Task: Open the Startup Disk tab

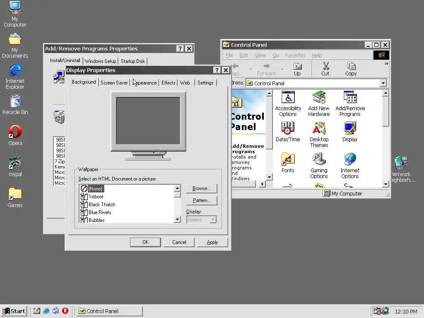Action: click(133, 61)
